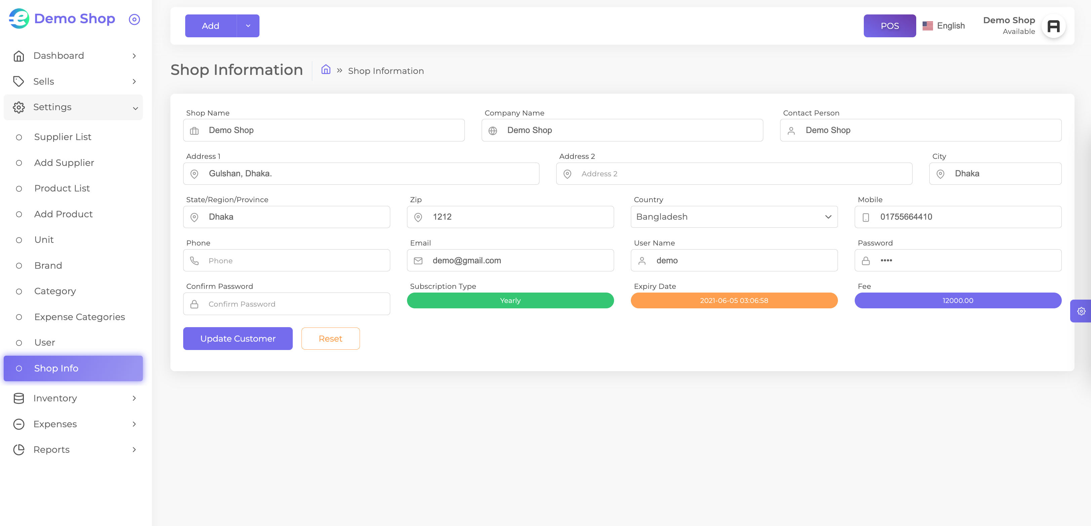Click the user avatar icon
The image size is (1091, 526).
(x=1053, y=26)
